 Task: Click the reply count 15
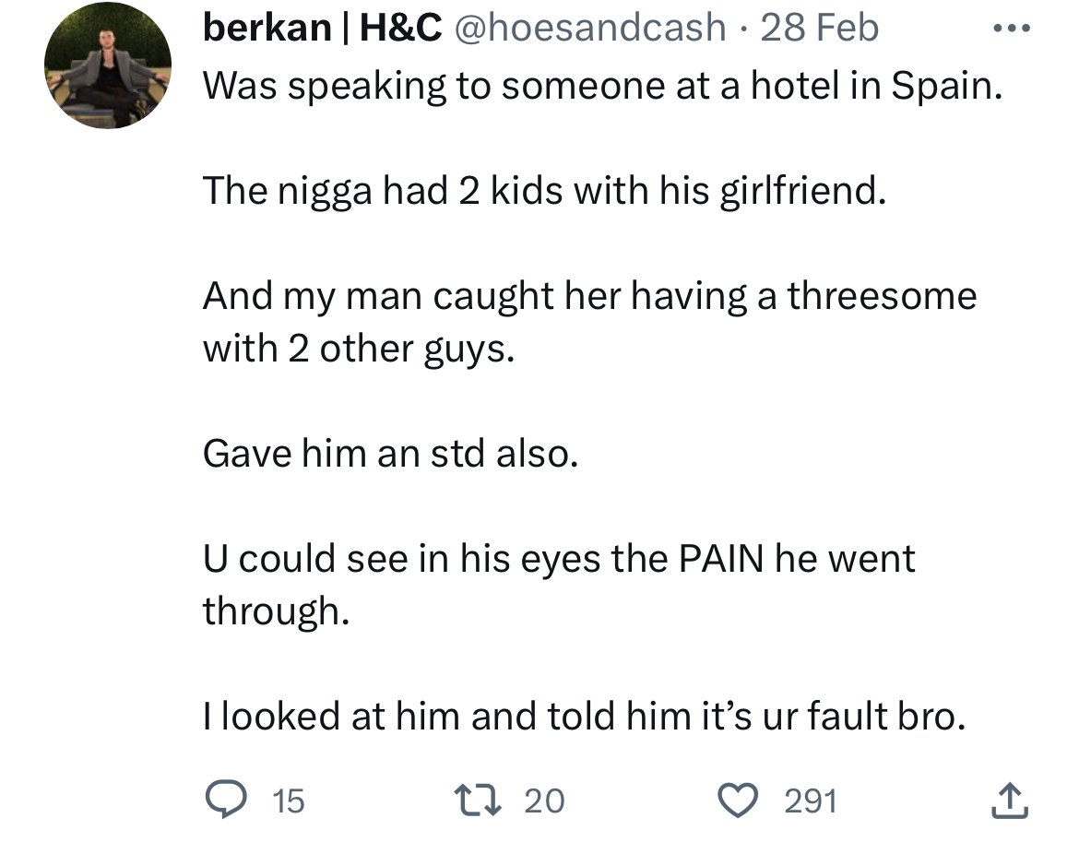pos(289,801)
